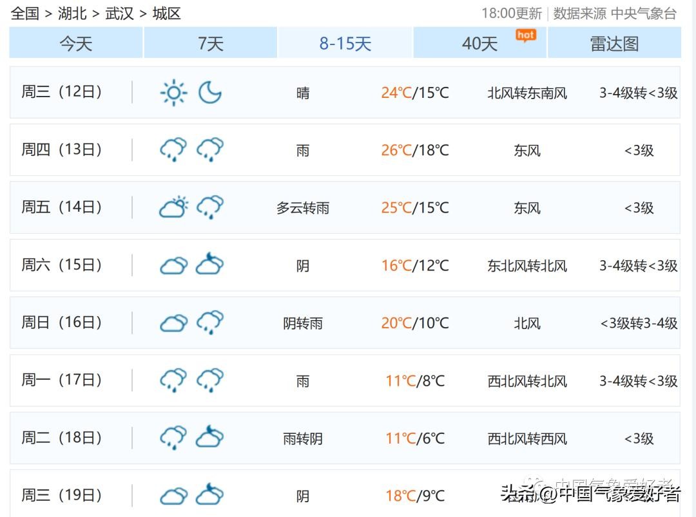Select the 8-15天 forecast tab
696x517 pixels.
click(x=345, y=43)
